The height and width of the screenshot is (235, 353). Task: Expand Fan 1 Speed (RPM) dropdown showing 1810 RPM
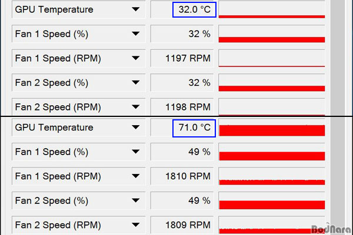pyautogui.click(x=136, y=176)
